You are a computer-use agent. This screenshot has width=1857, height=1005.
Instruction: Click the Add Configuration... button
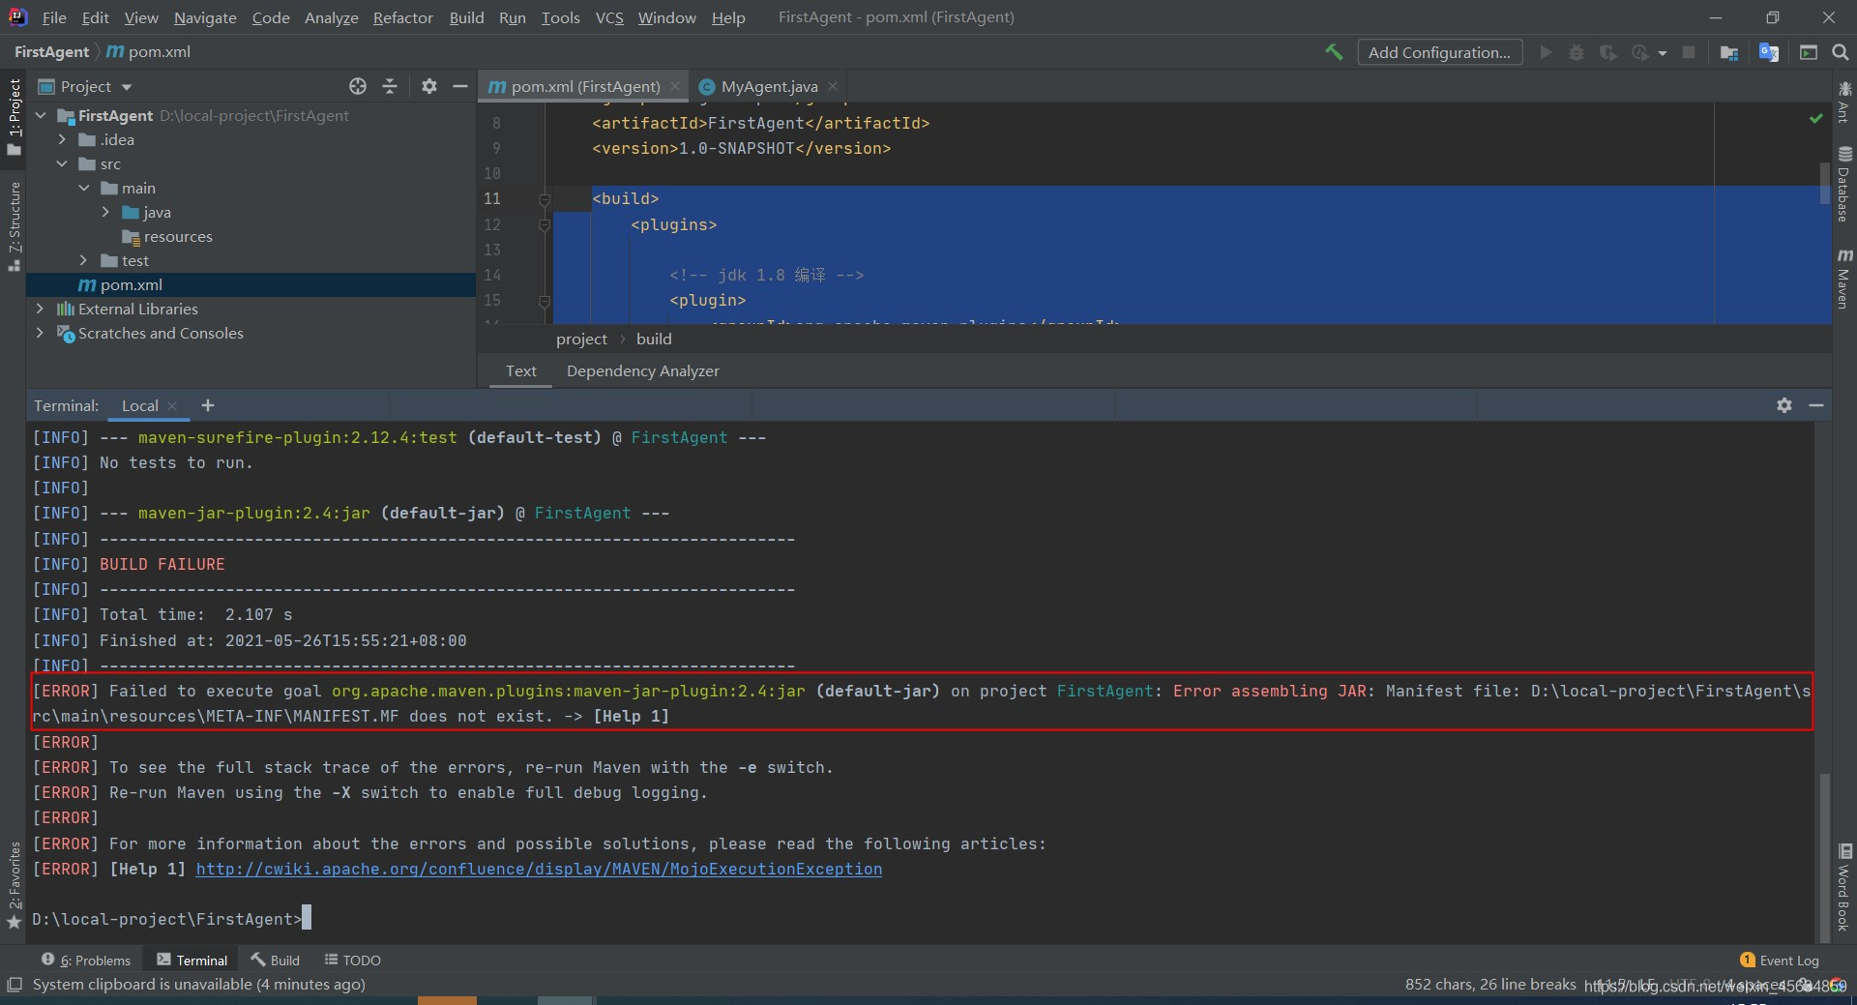[1439, 52]
